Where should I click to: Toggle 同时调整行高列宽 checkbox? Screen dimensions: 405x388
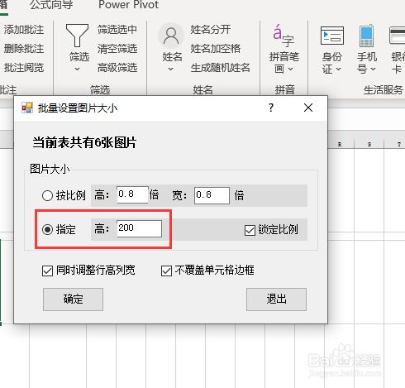[47, 271]
